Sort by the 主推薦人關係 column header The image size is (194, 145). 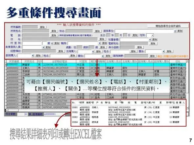click(130, 61)
